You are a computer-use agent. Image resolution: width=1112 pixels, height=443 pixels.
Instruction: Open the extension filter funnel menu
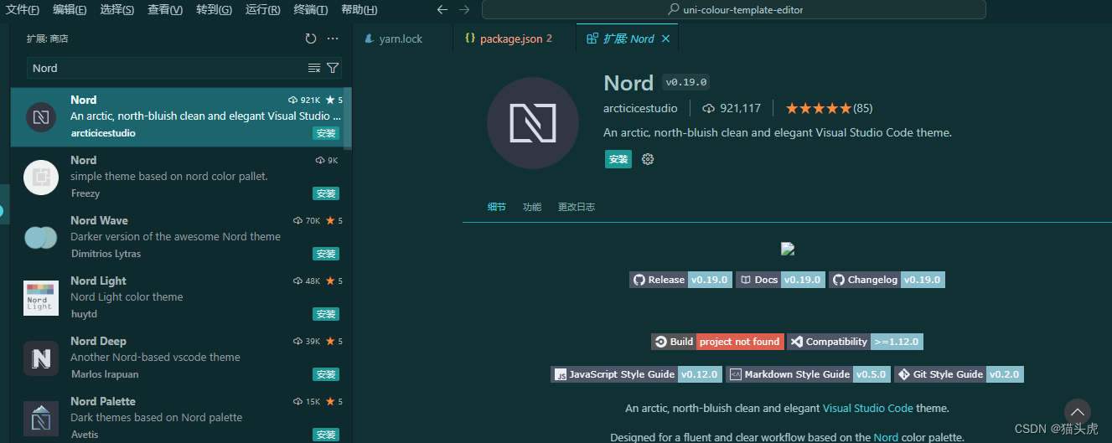point(333,68)
